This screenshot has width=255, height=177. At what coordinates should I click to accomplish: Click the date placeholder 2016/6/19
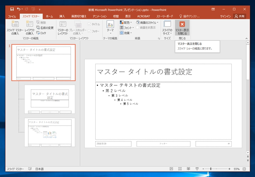113,144
